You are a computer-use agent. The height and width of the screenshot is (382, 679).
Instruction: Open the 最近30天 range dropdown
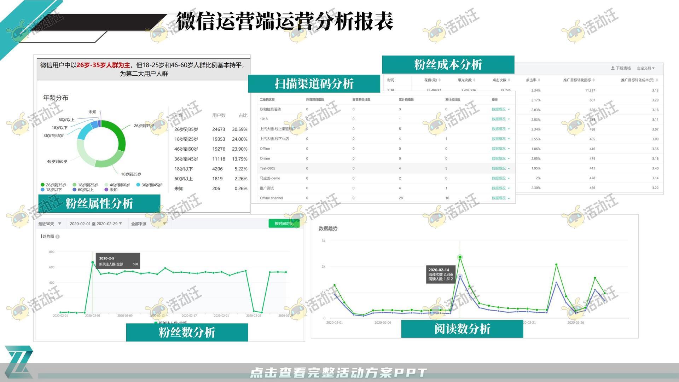point(50,224)
